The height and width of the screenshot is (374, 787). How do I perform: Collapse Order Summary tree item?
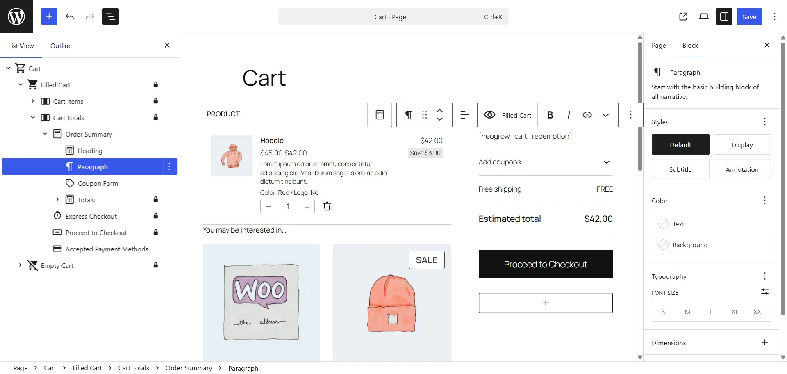coord(45,134)
